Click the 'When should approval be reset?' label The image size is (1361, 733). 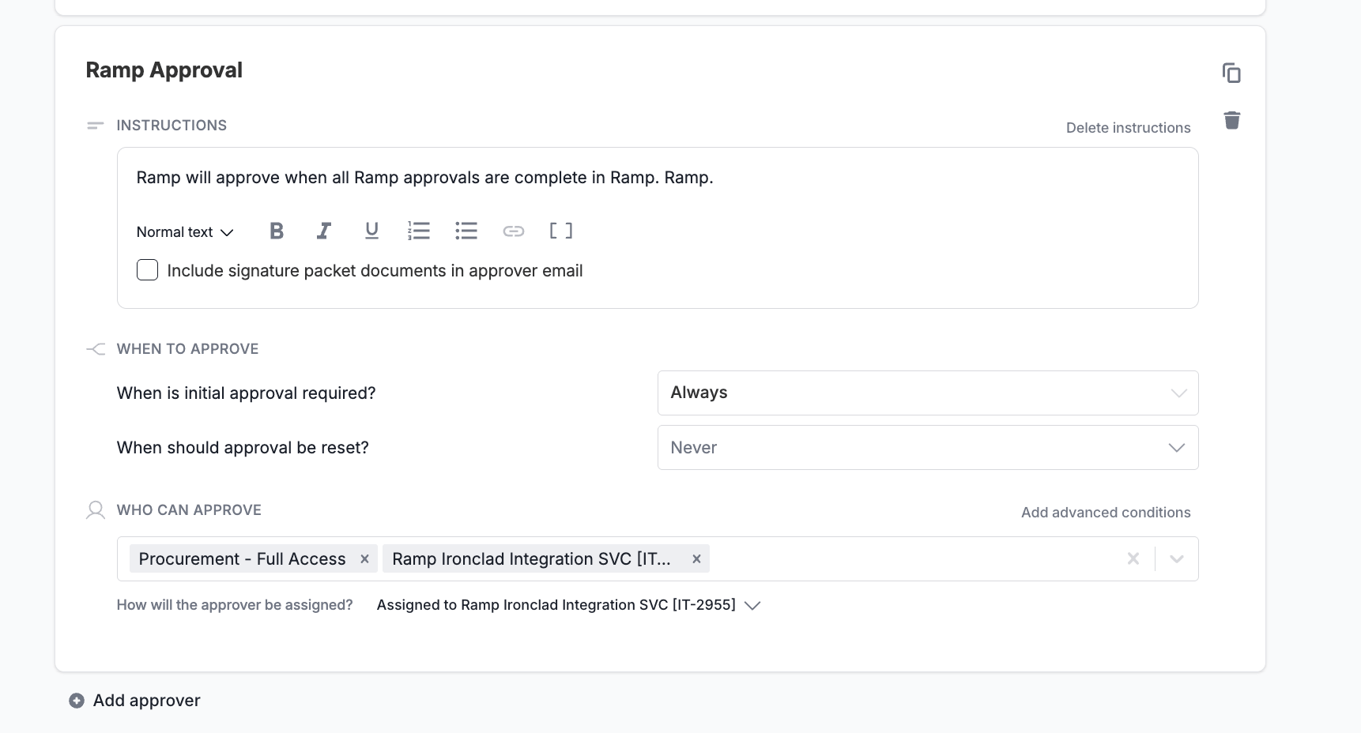(x=243, y=448)
